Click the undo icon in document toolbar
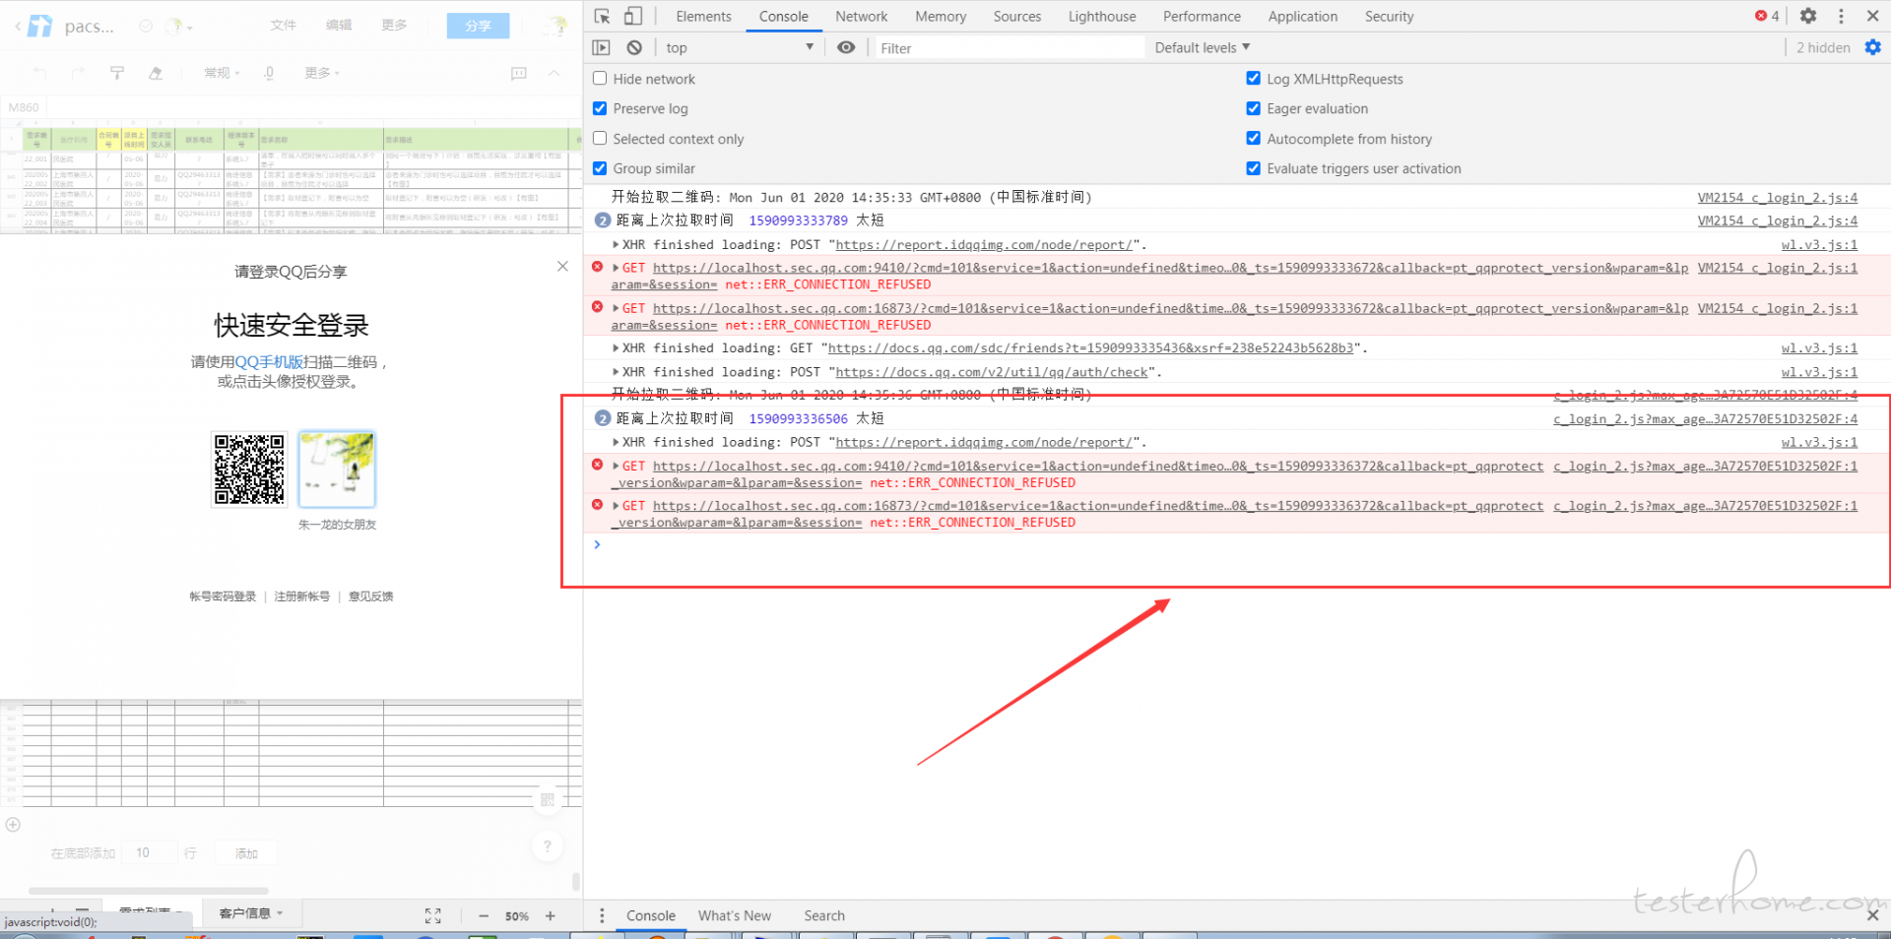 (39, 73)
